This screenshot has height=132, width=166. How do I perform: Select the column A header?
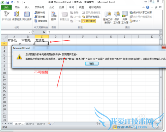coord(14,37)
